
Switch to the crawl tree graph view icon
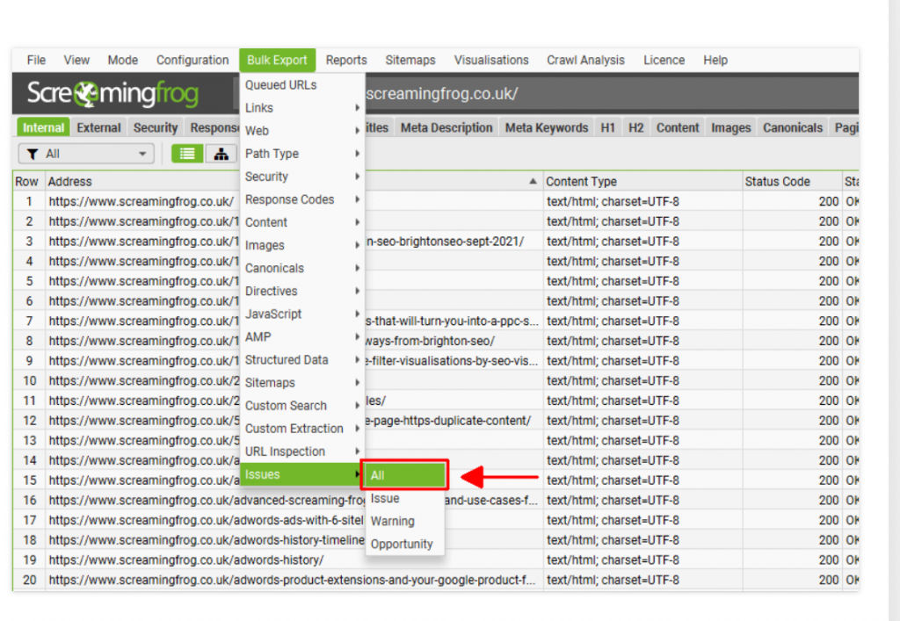point(220,153)
